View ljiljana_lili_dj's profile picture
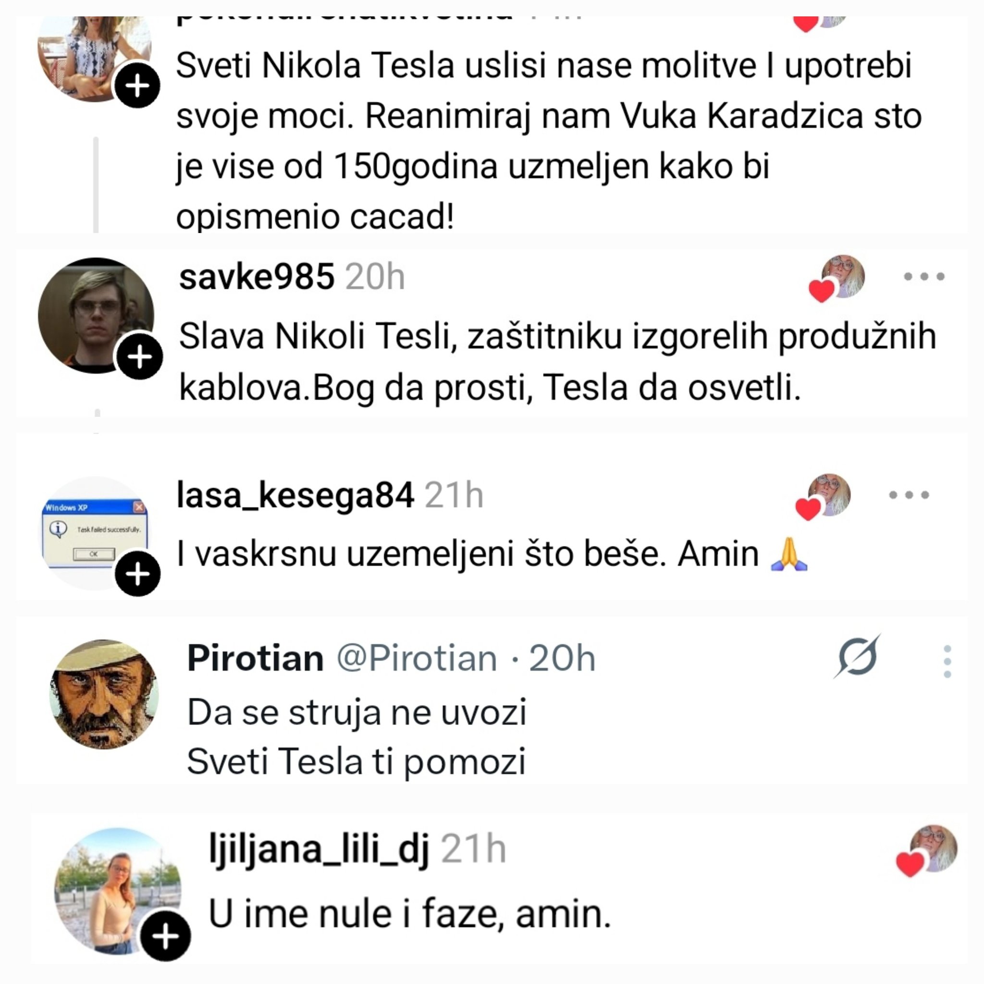The width and height of the screenshot is (984, 984). coord(117,890)
